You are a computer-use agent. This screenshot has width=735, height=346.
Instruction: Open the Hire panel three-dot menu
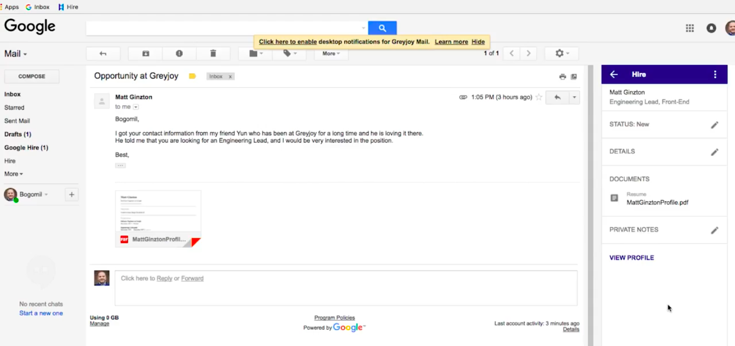coord(715,74)
